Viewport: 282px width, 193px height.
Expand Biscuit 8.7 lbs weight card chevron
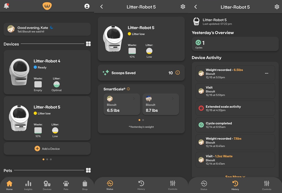[173, 98]
